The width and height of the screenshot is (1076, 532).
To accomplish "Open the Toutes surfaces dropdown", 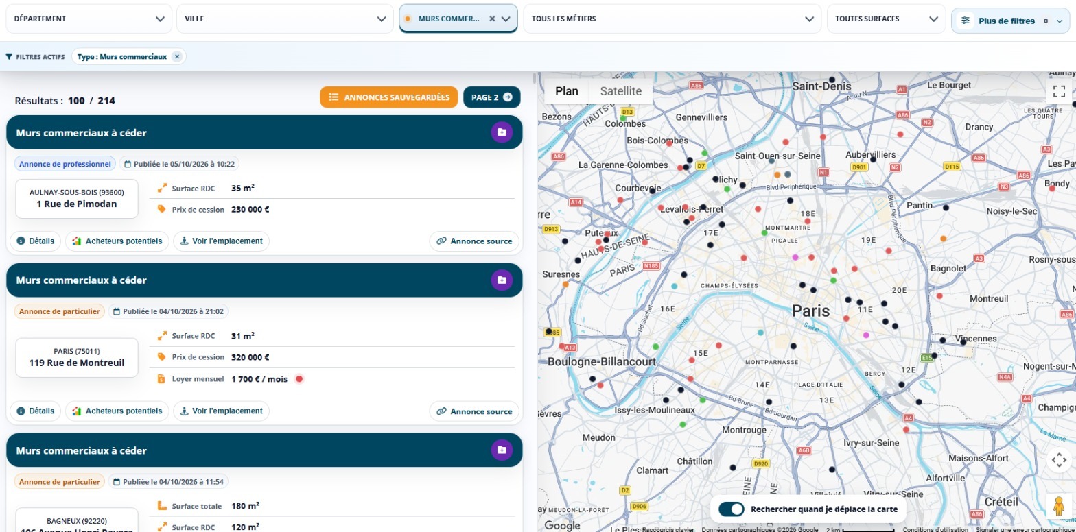I will 885,19.
